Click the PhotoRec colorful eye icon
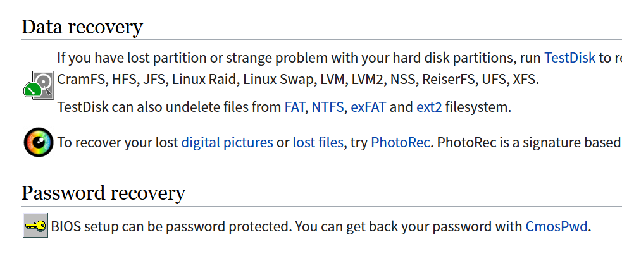The image size is (622, 261). tap(39, 142)
